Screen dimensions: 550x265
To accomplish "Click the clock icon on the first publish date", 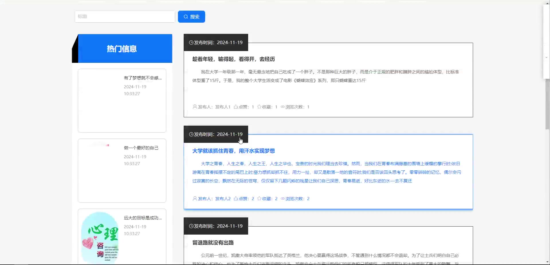I will point(191,43).
